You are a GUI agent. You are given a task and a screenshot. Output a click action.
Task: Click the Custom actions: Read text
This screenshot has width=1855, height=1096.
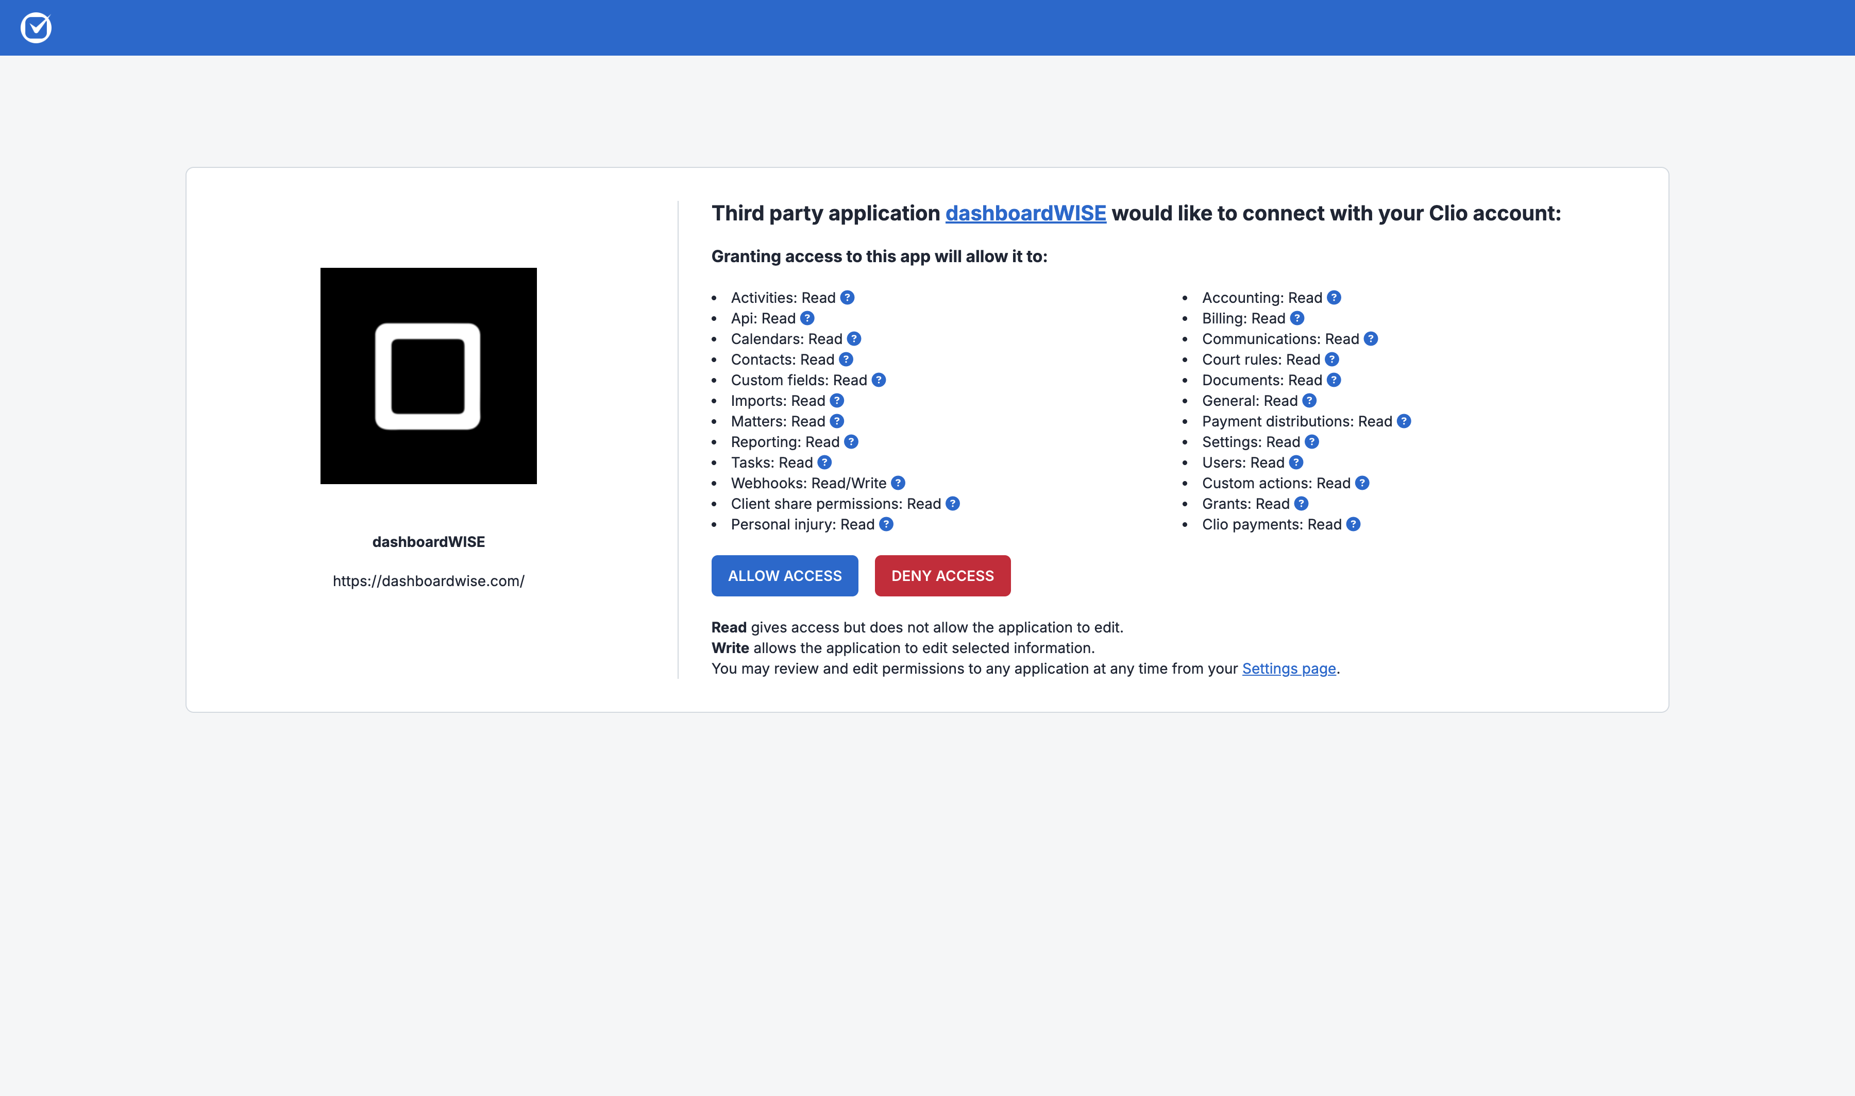[1276, 483]
